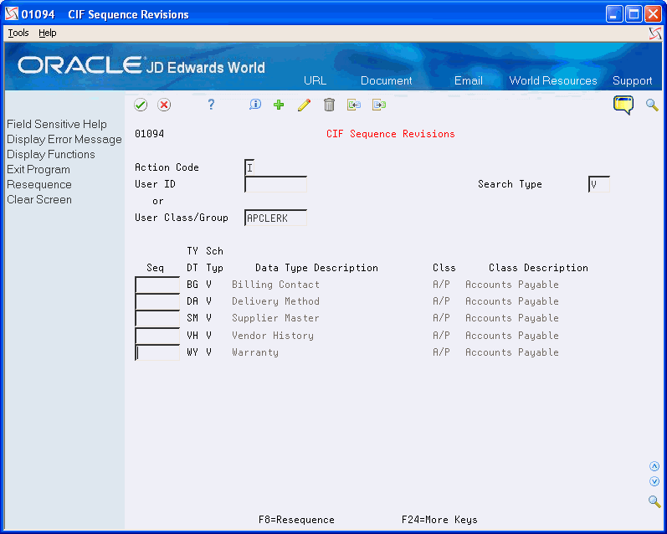Viewport: 667px width, 534px height.
Task: Click the scroll down arrow icon
Action: [x=654, y=481]
